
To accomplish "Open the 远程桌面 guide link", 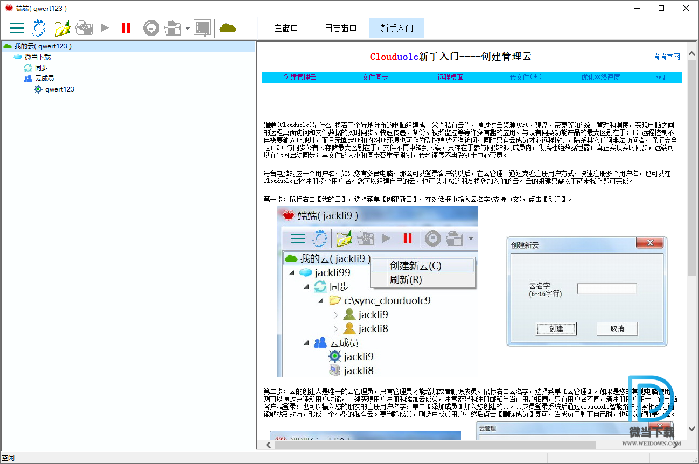I will point(450,78).
